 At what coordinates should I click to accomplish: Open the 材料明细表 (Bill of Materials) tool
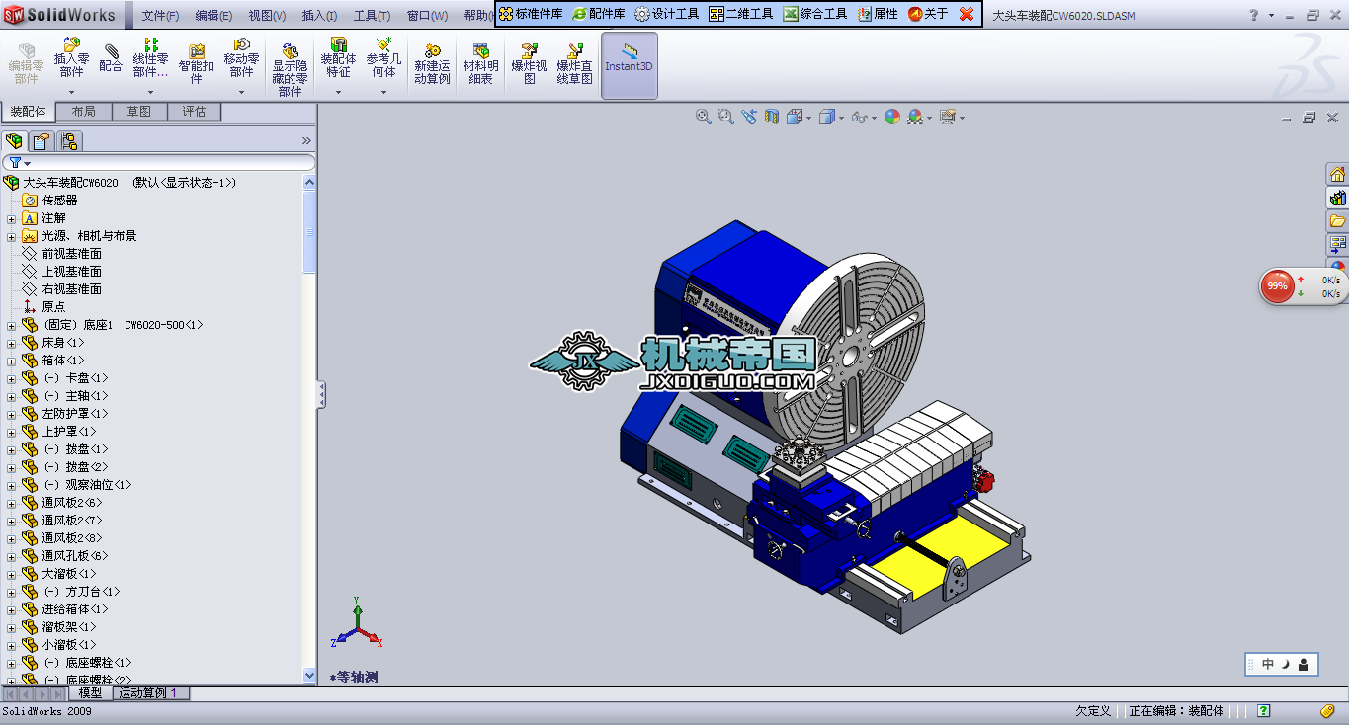click(x=479, y=59)
